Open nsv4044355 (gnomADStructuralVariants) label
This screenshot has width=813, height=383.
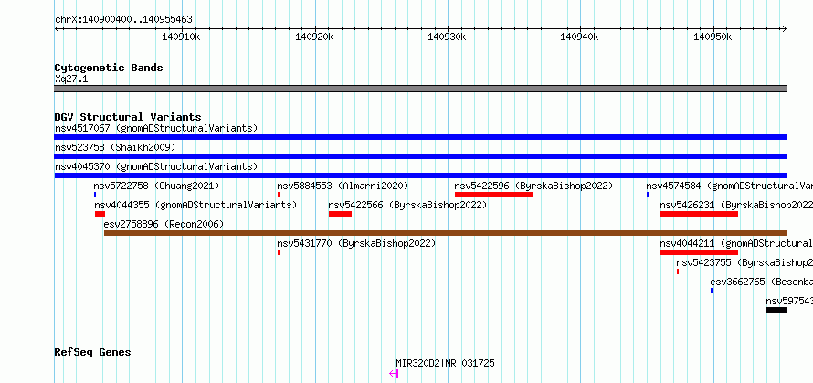(x=195, y=205)
